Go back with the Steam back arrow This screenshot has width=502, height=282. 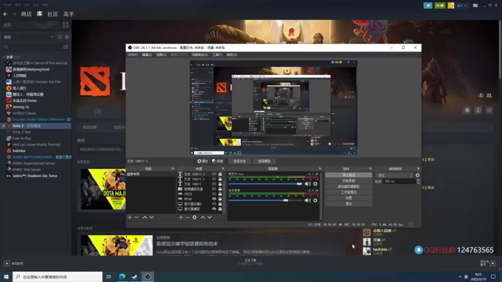point(6,14)
